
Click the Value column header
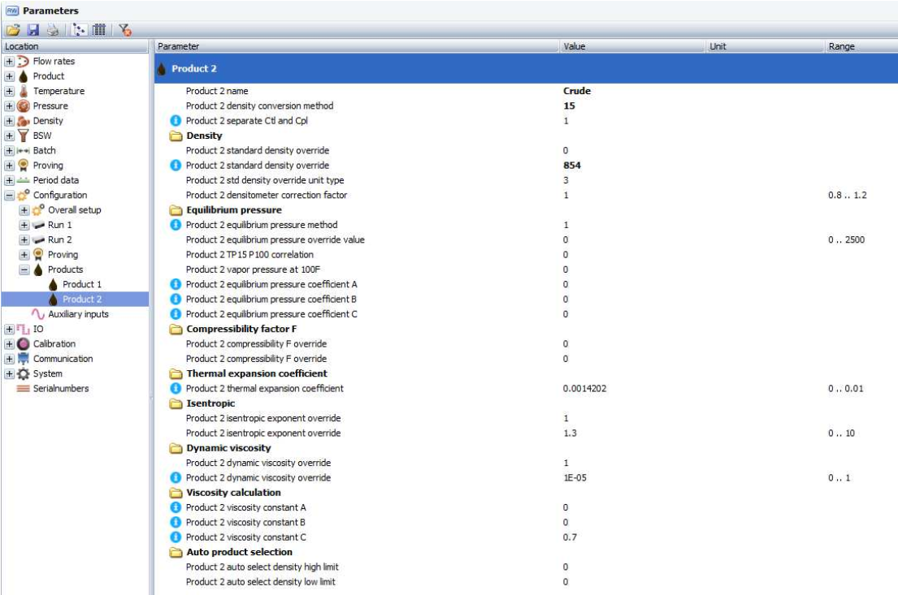pos(632,46)
